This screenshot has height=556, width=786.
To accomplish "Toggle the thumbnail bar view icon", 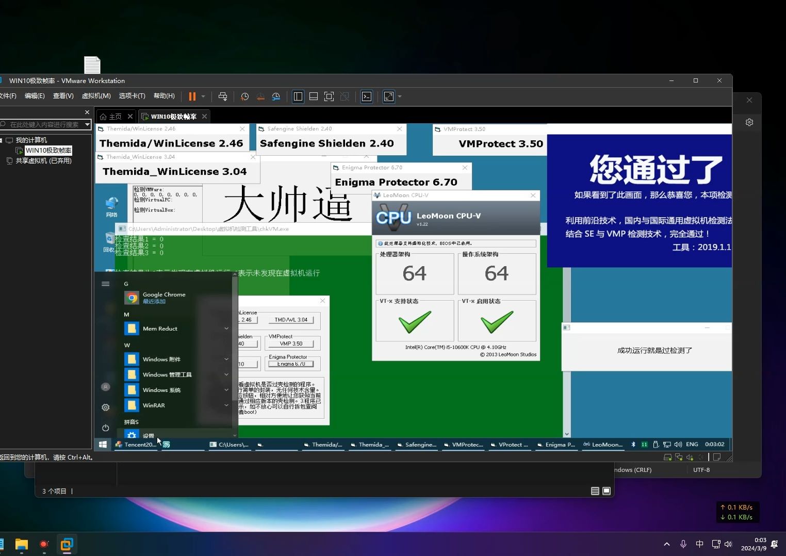I will coord(313,96).
